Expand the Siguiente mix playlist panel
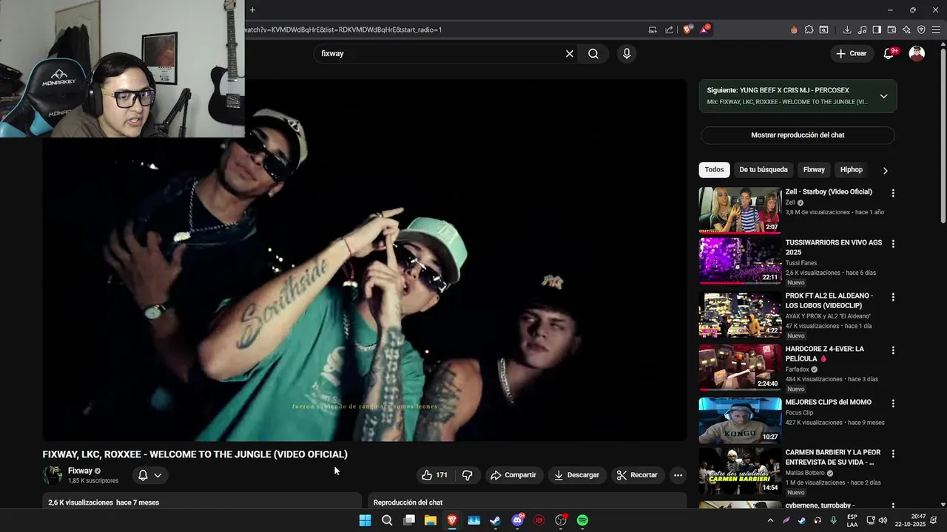Image resolution: width=947 pixels, height=532 pixels. (883, 96)
